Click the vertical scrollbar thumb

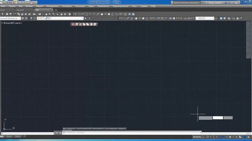point(248,40)
